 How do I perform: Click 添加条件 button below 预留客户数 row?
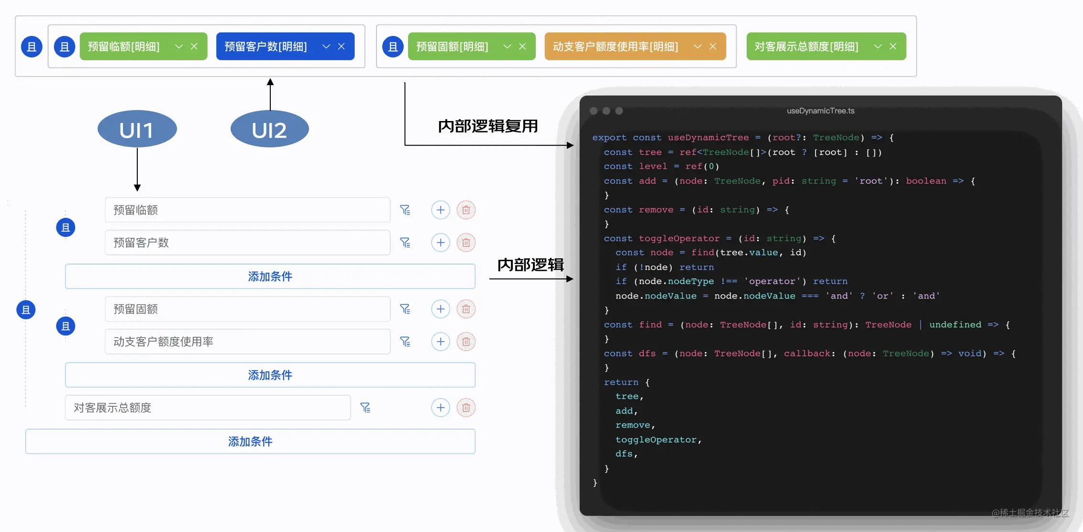click(x=270, y=277)
